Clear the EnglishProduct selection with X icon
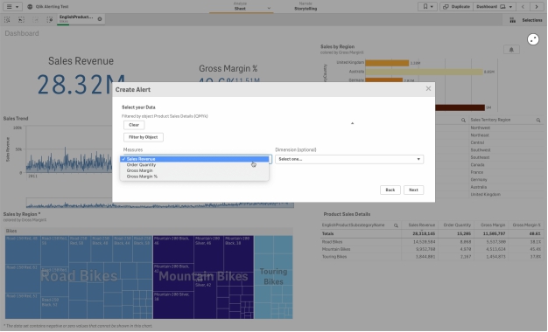 click(x=100, y=19)
